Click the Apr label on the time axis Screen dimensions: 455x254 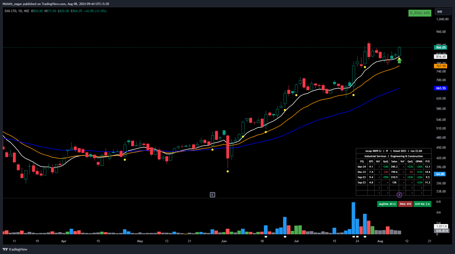(64, 241)
